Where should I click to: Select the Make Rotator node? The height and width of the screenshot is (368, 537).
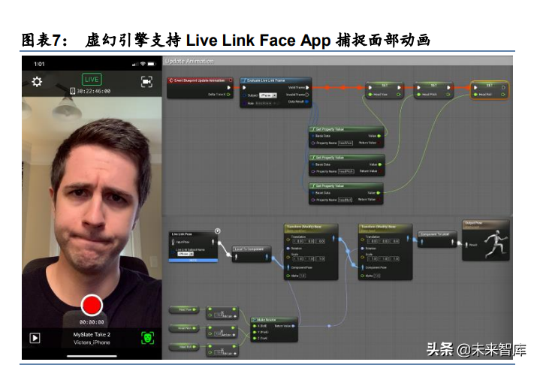(274, 329)
